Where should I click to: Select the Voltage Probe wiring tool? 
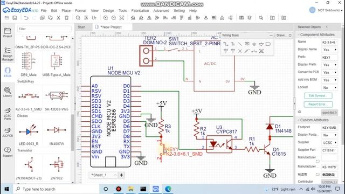247,51
